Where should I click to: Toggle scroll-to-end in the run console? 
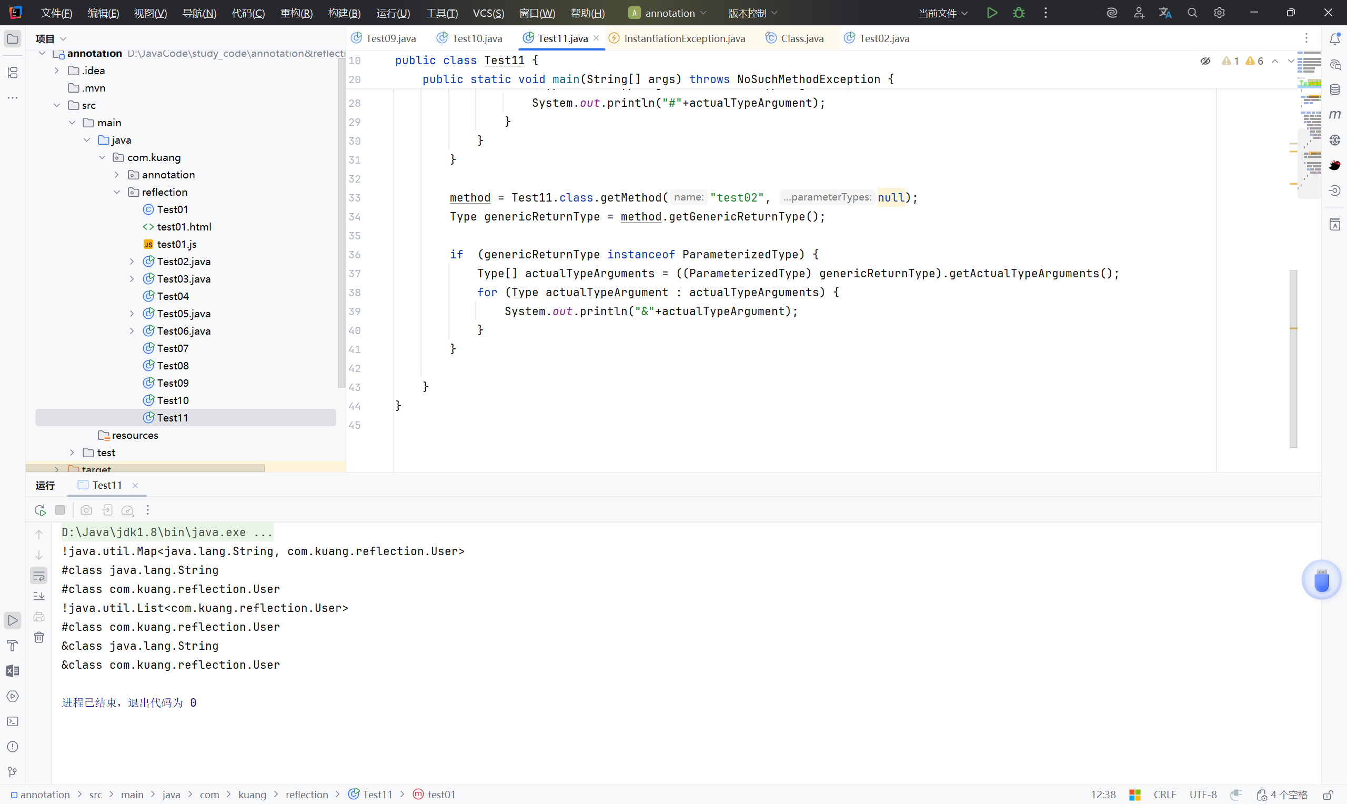coord(39,596)
